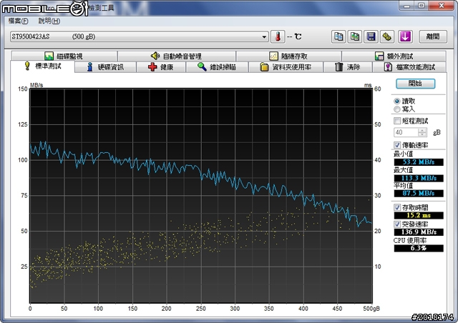Viewport: 458px width, 323px height.
Task: Click the minimum value 53.2 MB/s
Action: click(419, 162)
